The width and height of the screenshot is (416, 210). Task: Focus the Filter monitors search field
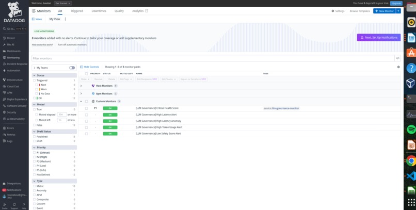(213, 58)
